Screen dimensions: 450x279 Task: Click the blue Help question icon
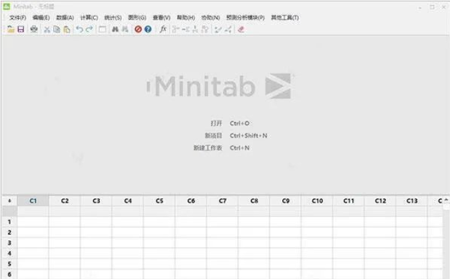click(148, 29)
